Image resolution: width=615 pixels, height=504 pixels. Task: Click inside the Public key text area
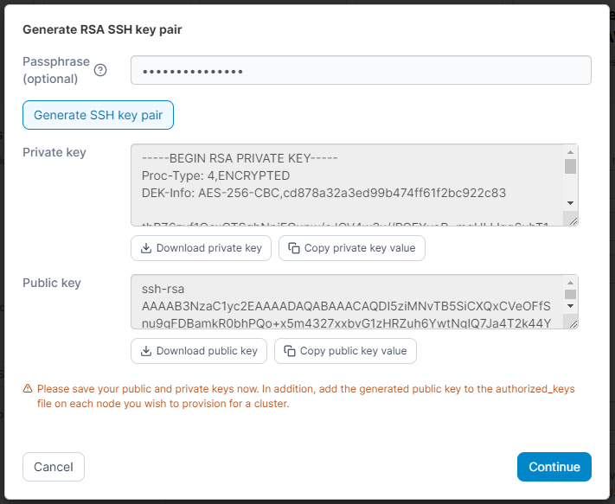point(346,302)
